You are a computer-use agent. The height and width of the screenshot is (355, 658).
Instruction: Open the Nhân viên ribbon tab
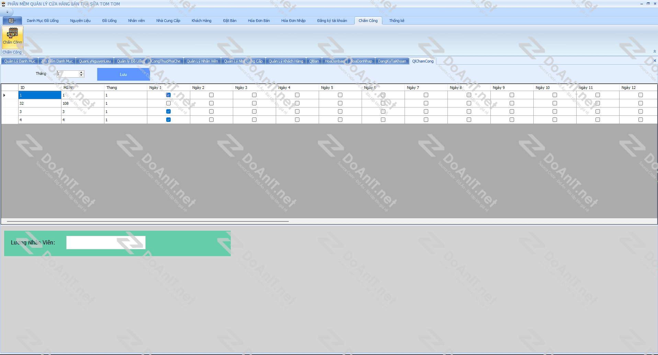[x=136, y=21]
